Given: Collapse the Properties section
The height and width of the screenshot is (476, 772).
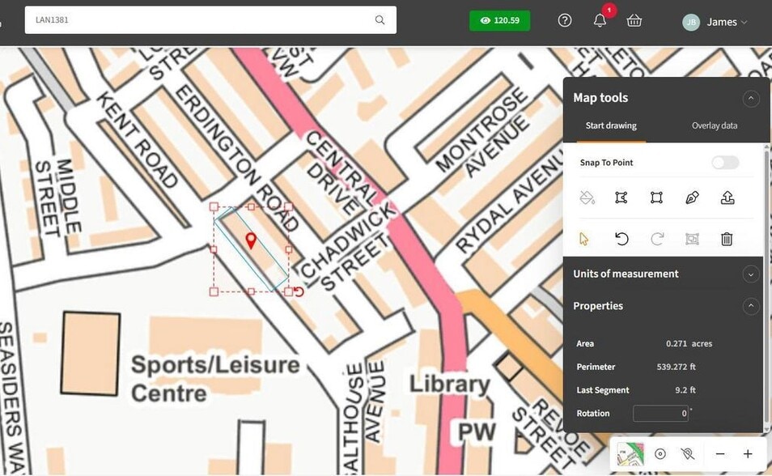Looking at the screenshot, I should (751, 306).
